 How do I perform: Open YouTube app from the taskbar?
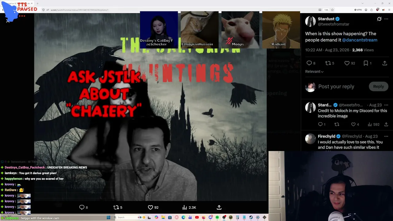coord(197,217)
